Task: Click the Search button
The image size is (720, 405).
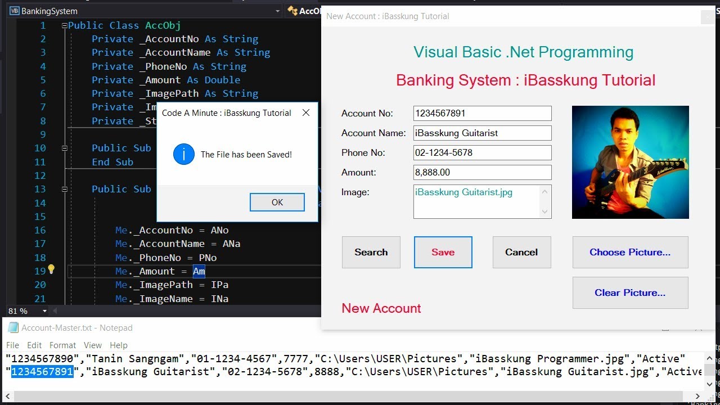Action: click(x=371, y=252)
